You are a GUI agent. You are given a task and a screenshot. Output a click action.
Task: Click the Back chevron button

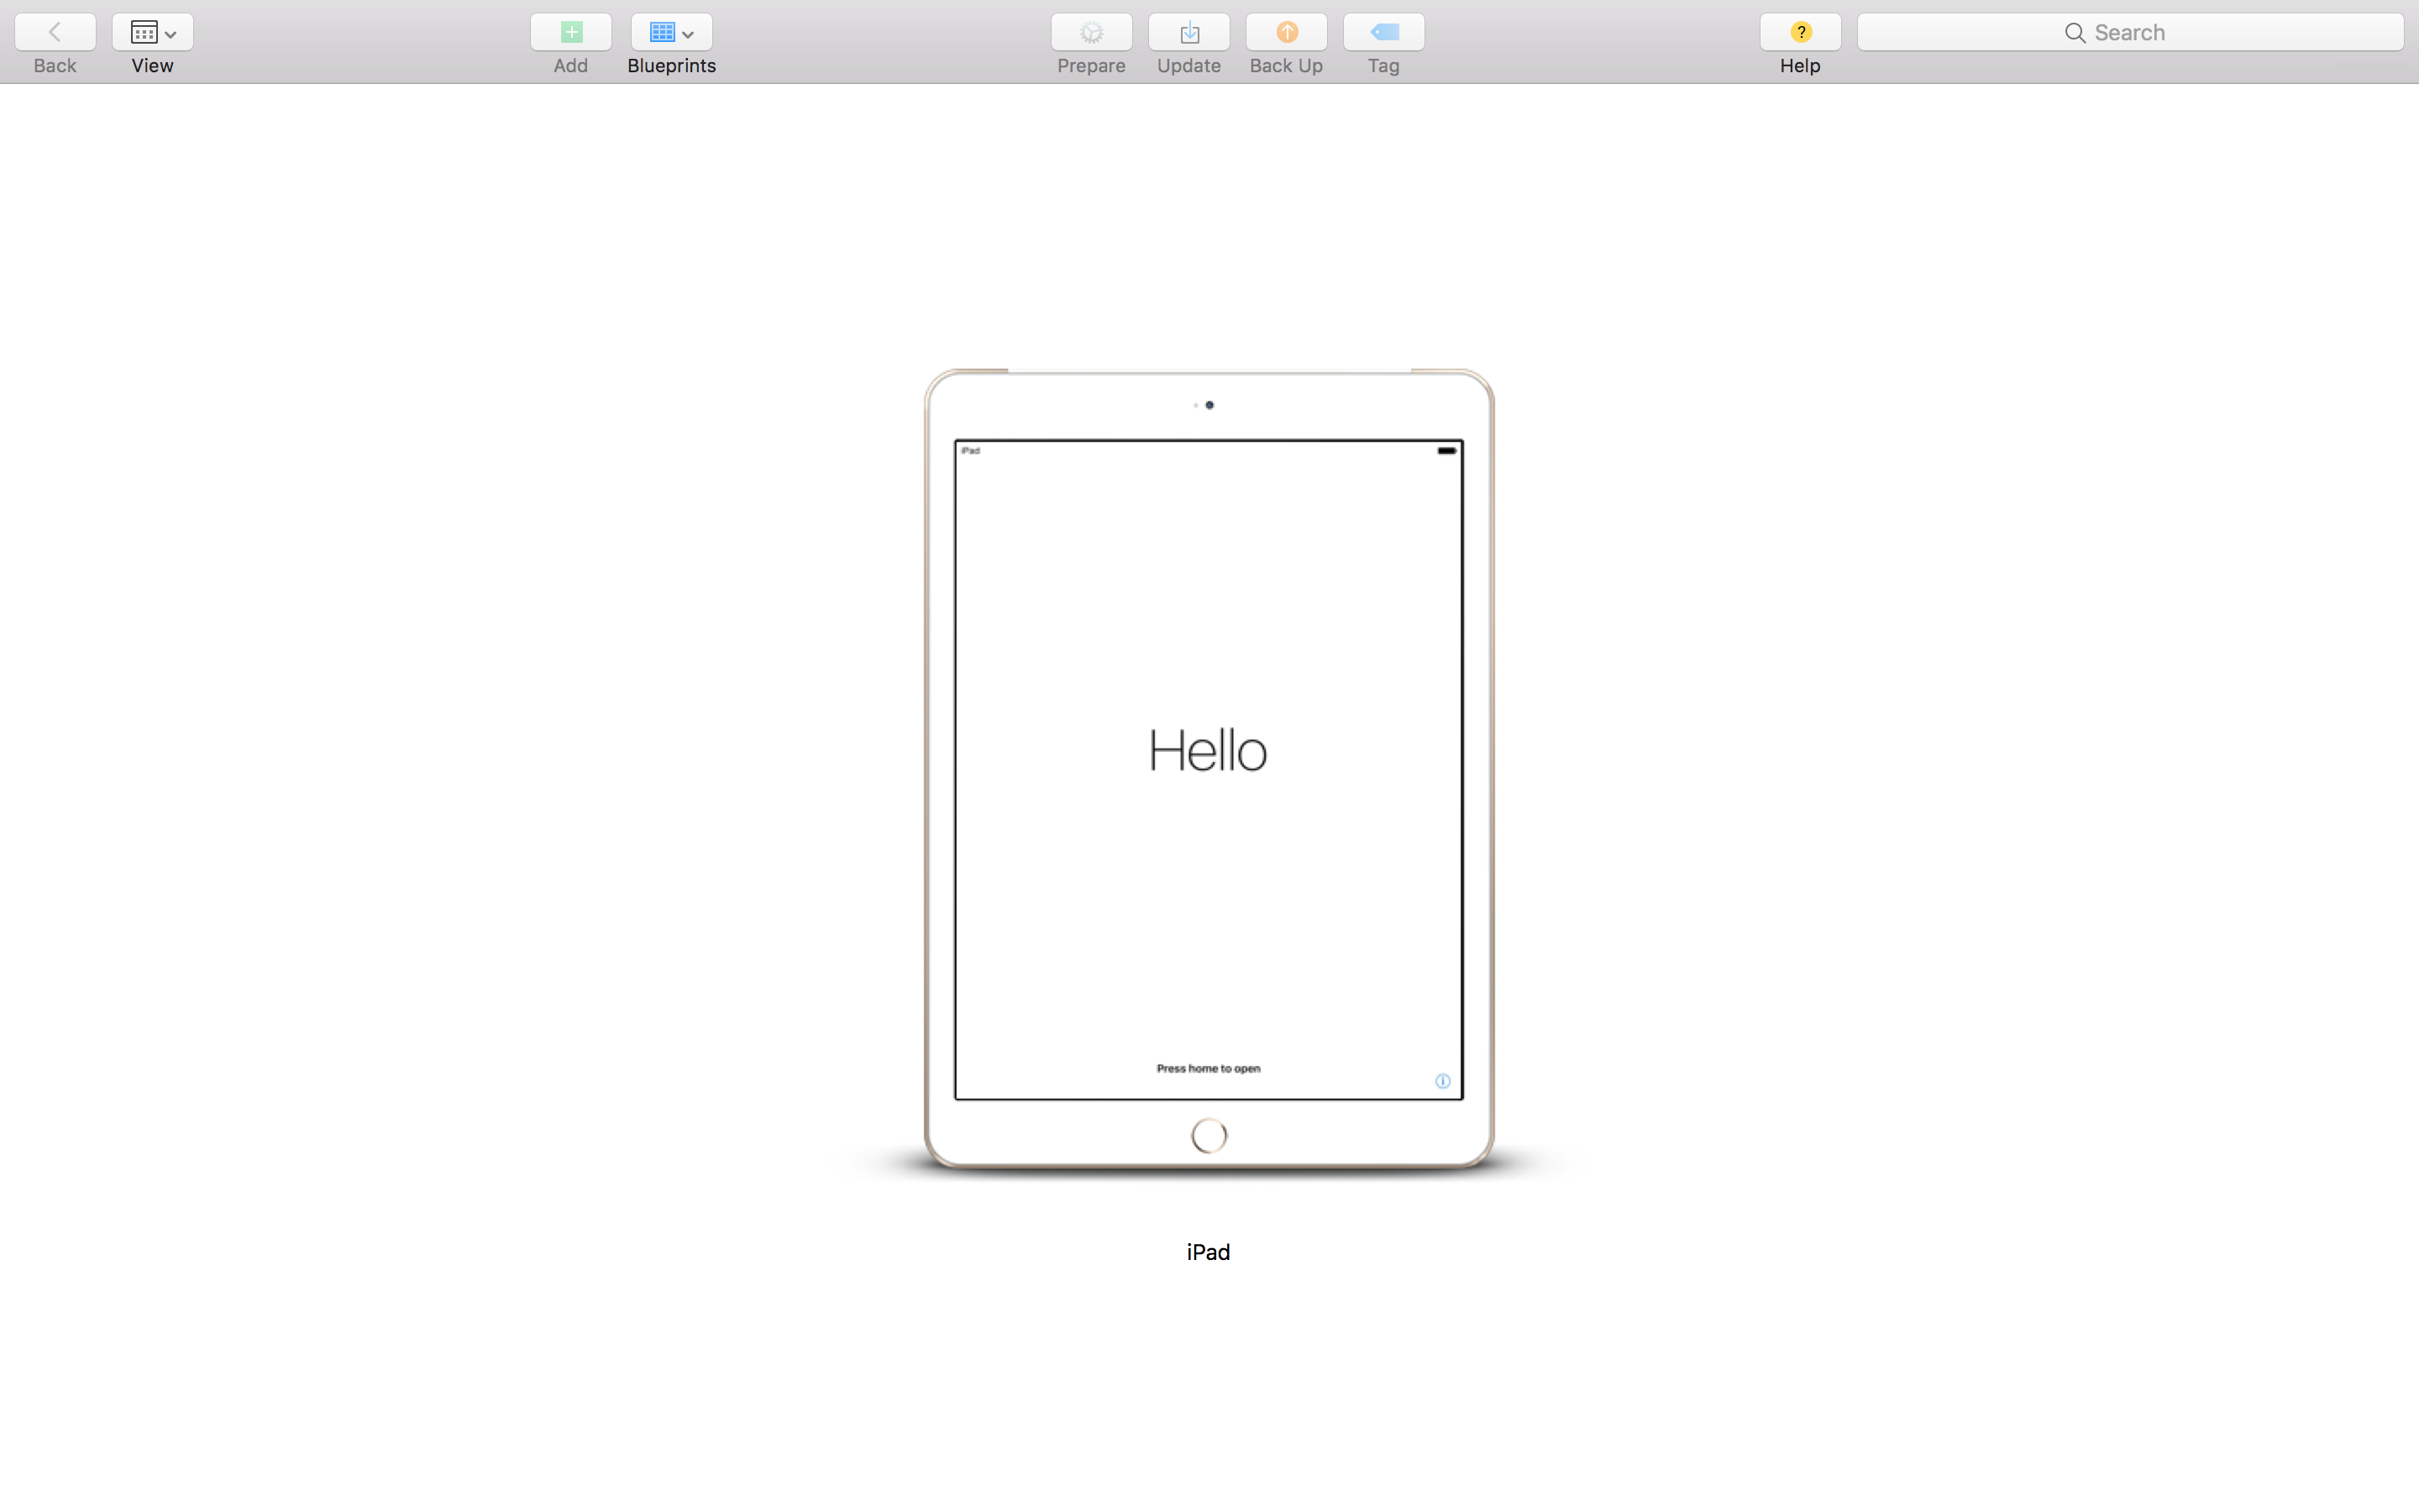tap(55, 32)
